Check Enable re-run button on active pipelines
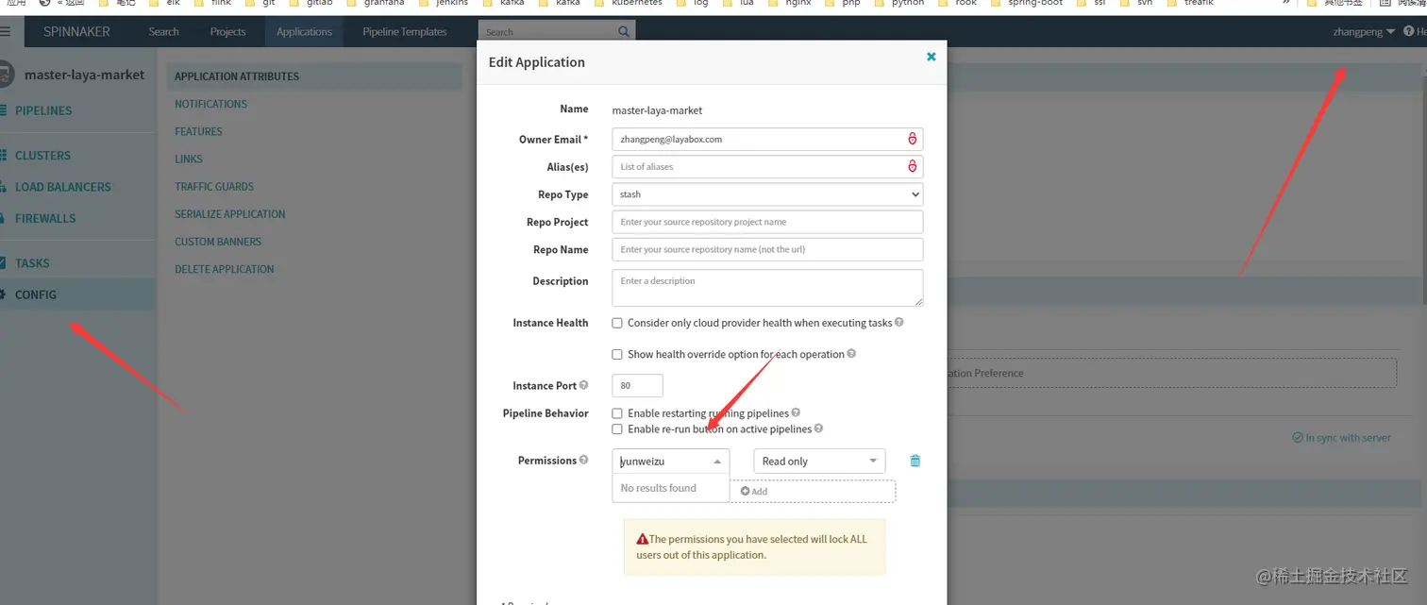1427x605 pixels. click(617, 429)
